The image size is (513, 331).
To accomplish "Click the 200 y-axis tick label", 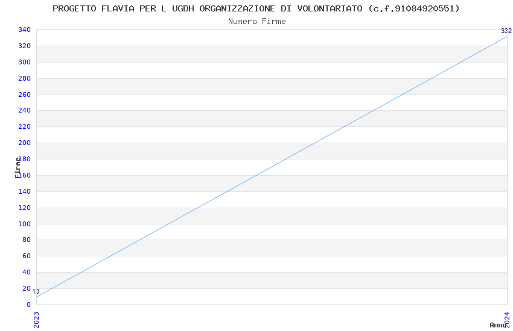I will click(25, 143).
